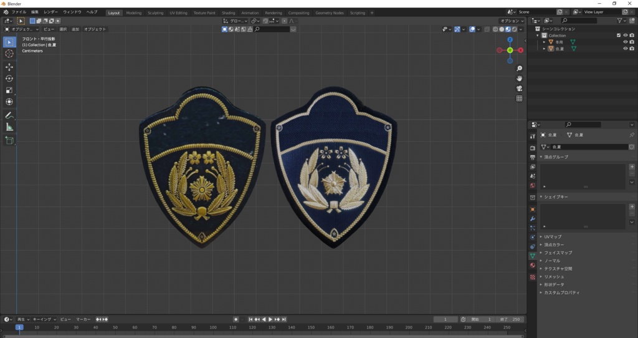
Task: Open the outliner filter dropdown
Action: click(x=621, y=21)
